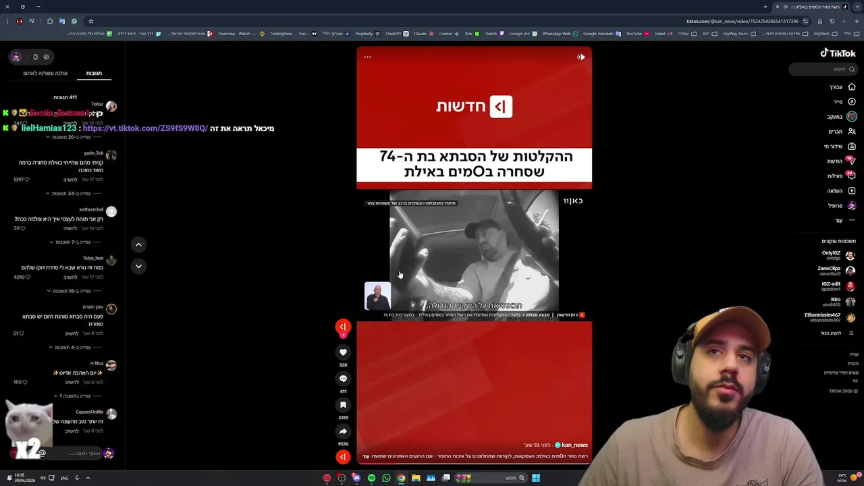Open the Kick bookmark
This screenshot has height=486, width=864.
[x=472, y=34]
